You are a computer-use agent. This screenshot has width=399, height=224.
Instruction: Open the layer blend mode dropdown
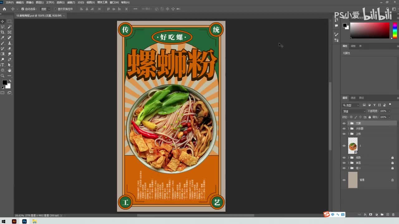pyautogui.click(x=354, y=111)
